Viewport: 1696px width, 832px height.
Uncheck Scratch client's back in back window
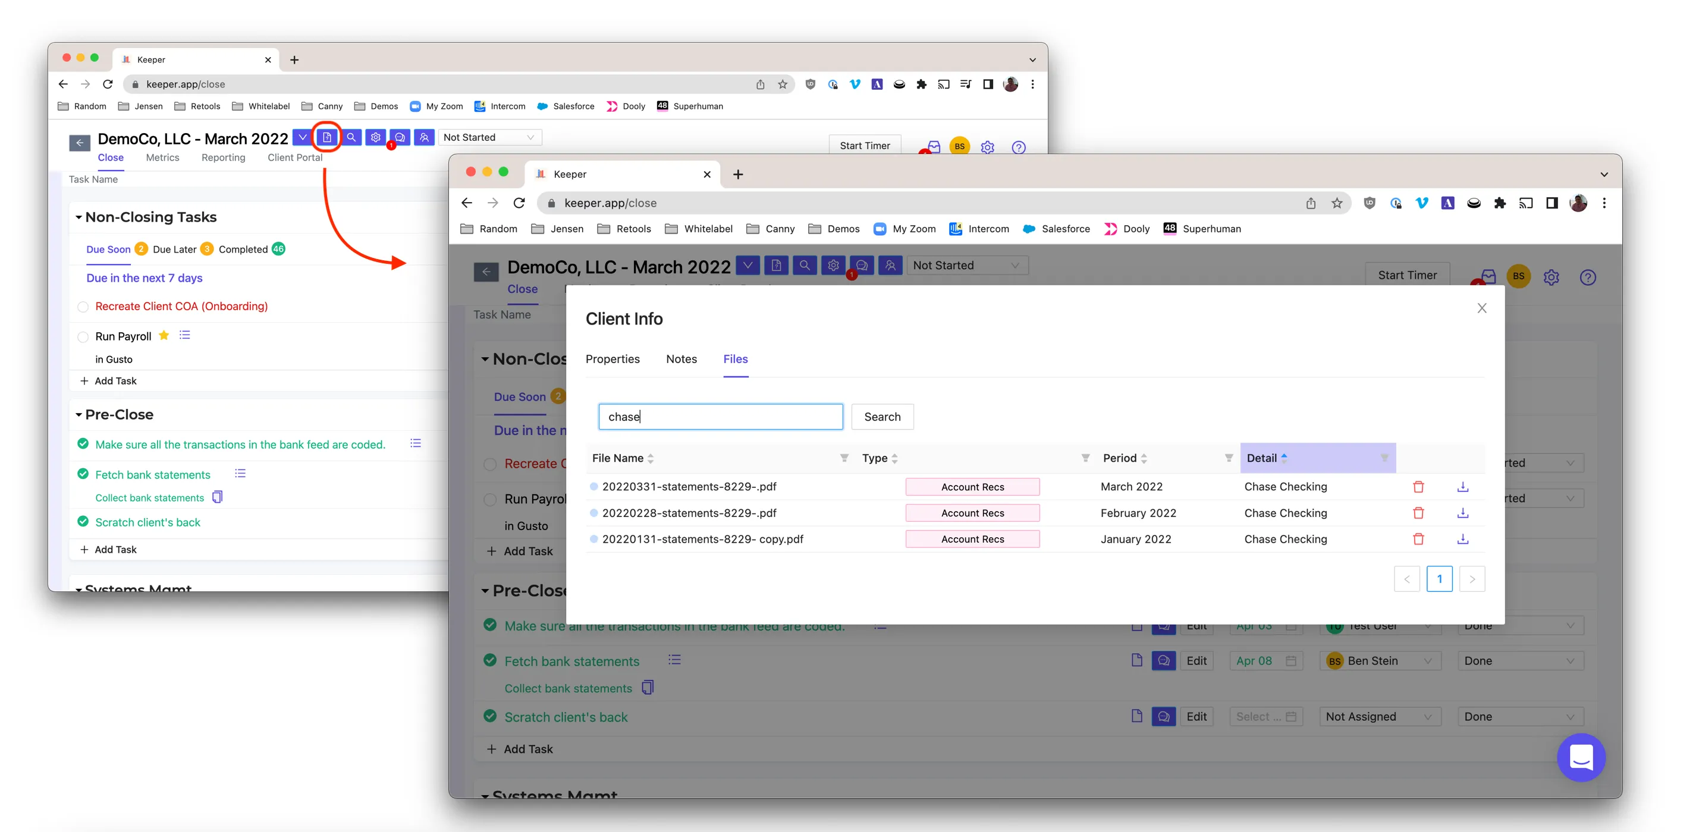(x=83, y=522)
